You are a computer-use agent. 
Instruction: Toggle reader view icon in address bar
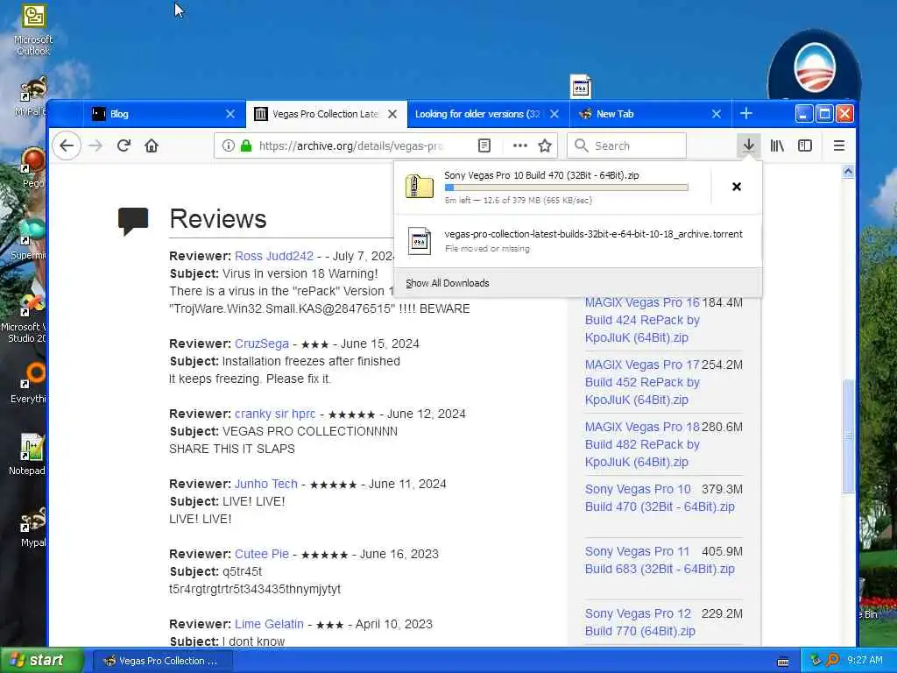[484, 146]
